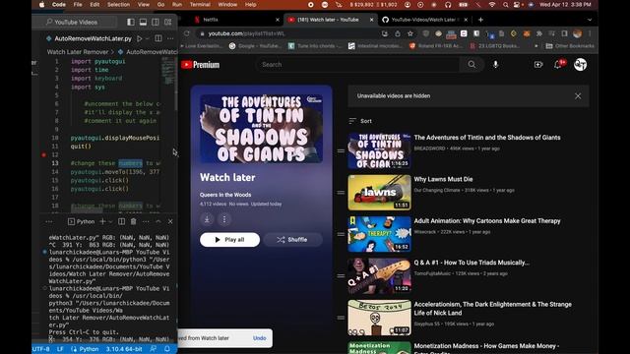Open the Why Lawns Must Die thumbnail
Viewport: 630px width, 354px height.
[x=379, y=193]
